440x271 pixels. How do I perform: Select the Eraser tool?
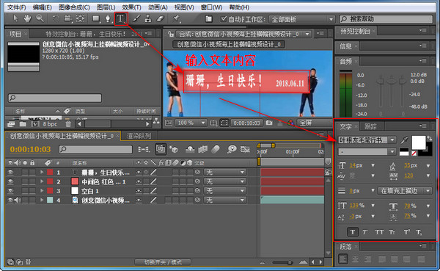click(160, 18)
